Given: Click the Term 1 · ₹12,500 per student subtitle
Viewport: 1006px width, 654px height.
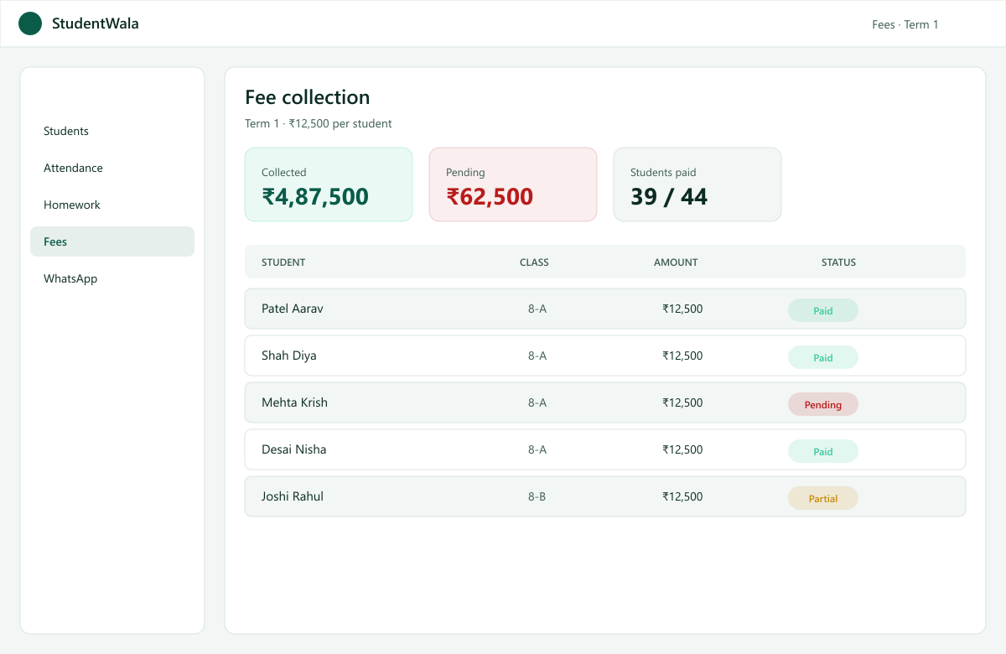Looking at the screenshot, I should click(318, 123).
